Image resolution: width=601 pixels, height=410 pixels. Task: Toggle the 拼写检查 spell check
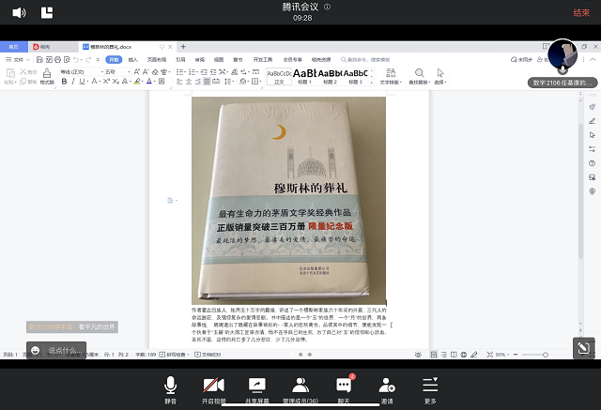[x=175, y=355]
